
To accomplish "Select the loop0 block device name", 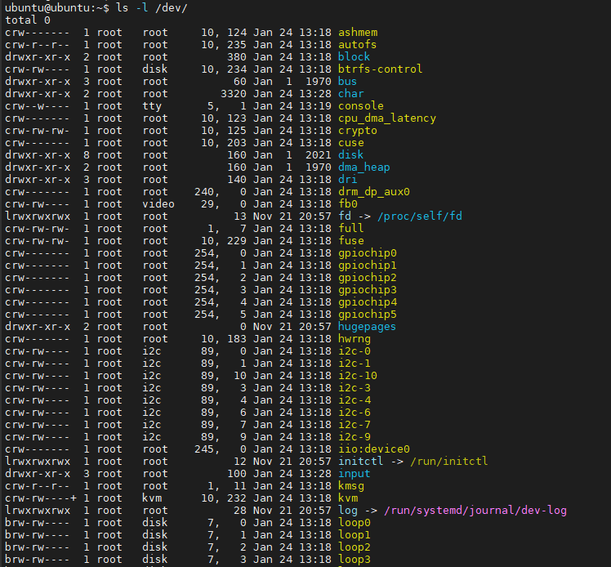I will point(355,522).
